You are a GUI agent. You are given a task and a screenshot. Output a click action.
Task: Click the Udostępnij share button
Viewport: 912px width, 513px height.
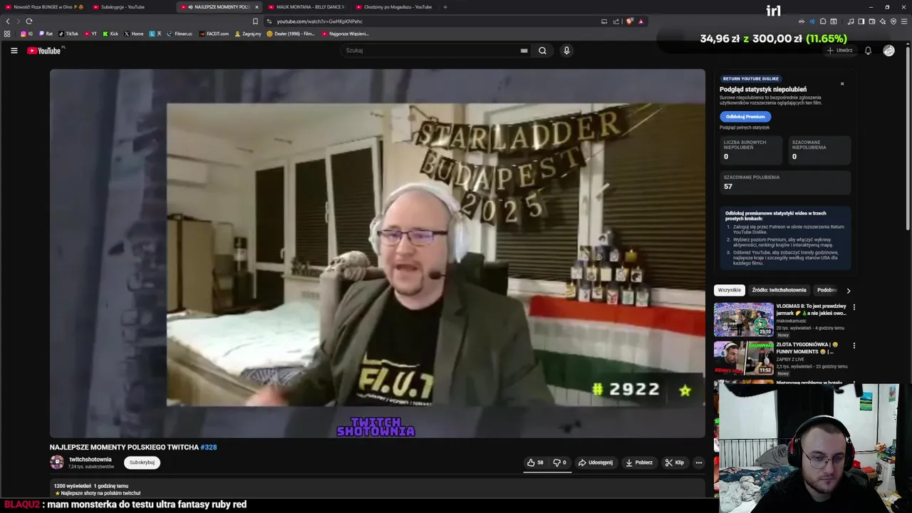pyautogui.click(x=596, y=462)
